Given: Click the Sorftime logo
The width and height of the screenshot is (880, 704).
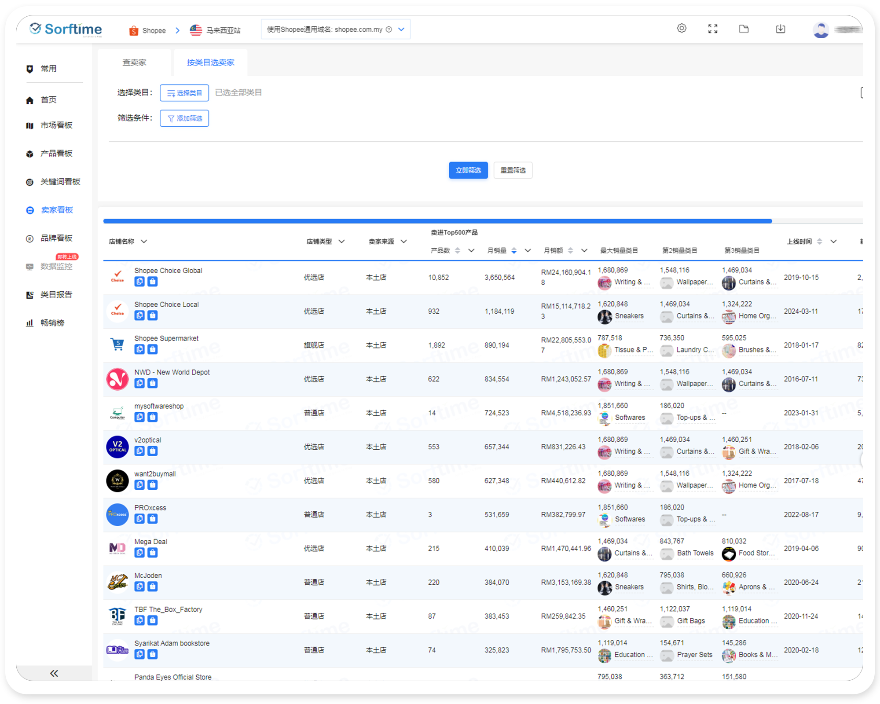Looking at the screenshot, I should pos(66,29).
